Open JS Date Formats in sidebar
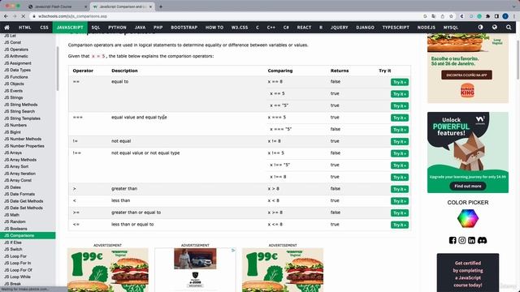Screen dimensions: 520x292 point(19,194)
